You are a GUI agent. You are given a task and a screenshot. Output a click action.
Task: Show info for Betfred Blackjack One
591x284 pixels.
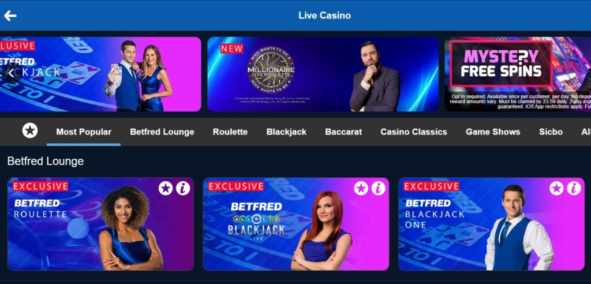click(574, 188)
